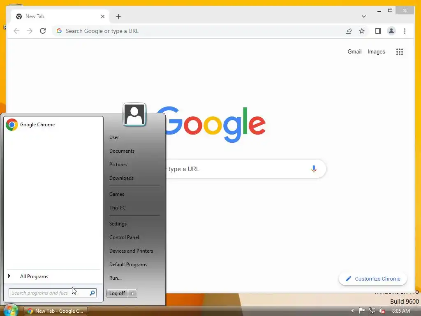Click the Images link
This screenshot has width=421, height=316.
pos(376,51)
